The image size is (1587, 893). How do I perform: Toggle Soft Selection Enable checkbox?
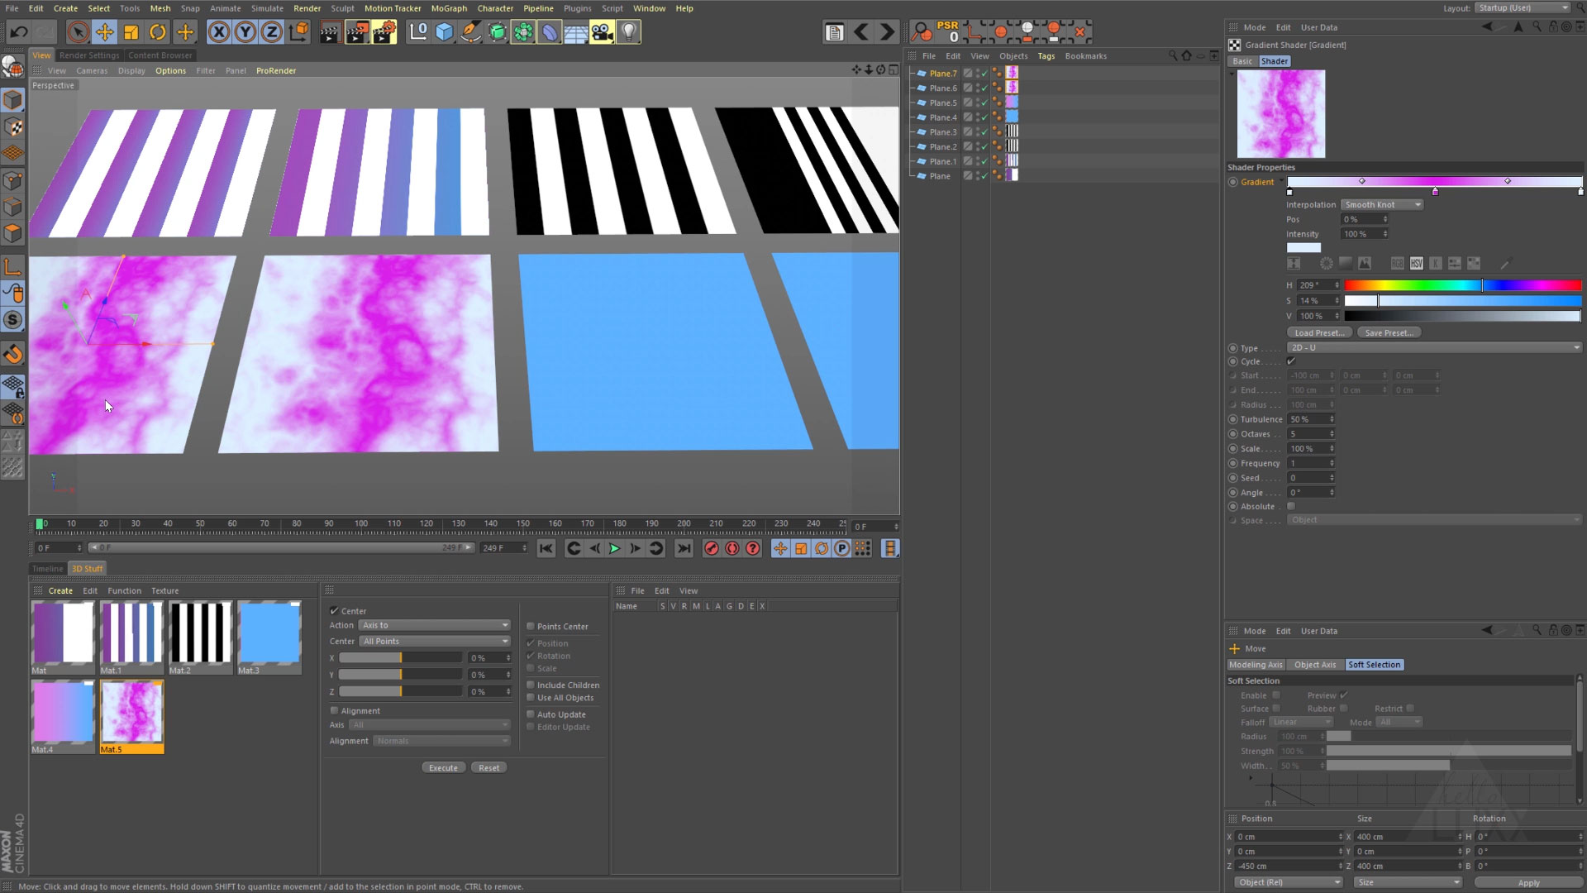1276,695
